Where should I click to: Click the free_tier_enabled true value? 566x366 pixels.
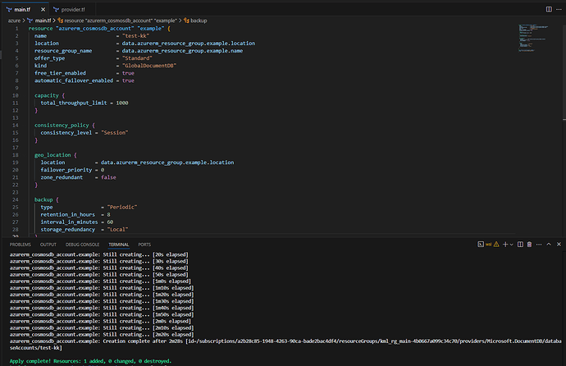click(x=128, y=73)
